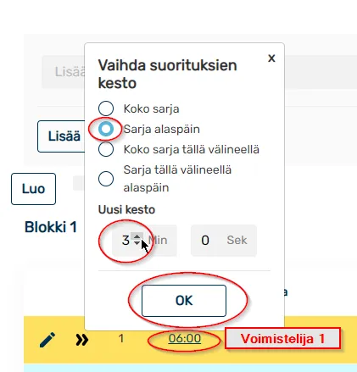Select the Koko sarja radio option
357x372 pixels.
(106, 108)
